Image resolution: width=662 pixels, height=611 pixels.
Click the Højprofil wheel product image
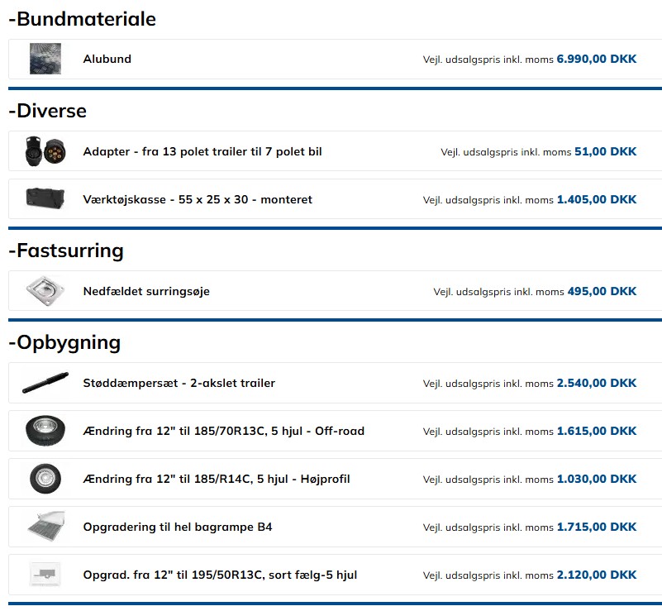[45, 479]
